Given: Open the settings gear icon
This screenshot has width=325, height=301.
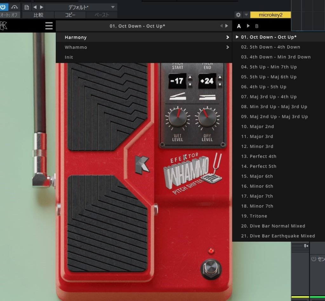Looking at the screenshot, I should (x=238, y=15).
